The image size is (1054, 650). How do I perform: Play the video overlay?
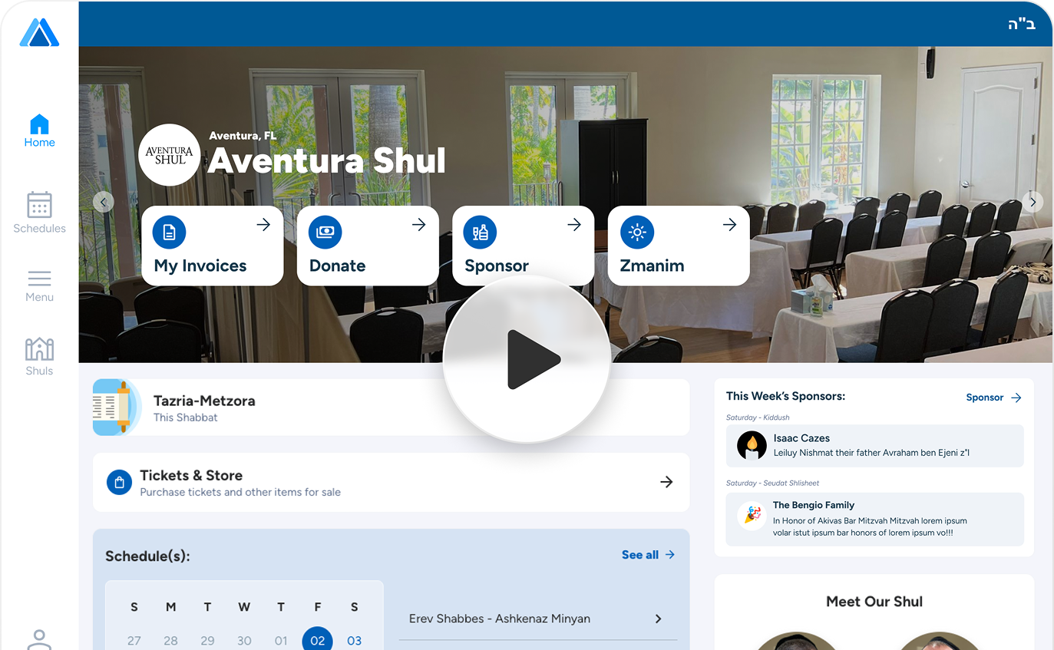(x=527, y=359)
